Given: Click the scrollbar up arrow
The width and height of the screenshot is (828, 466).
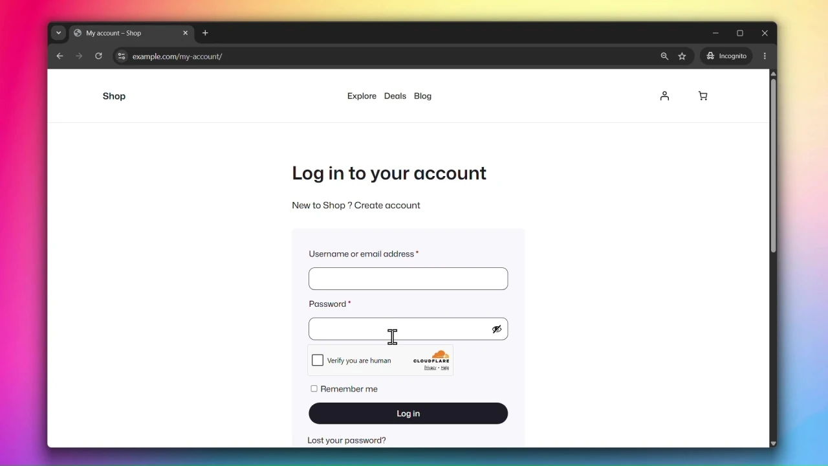Looking at the screenshot, I should [773, 74].
